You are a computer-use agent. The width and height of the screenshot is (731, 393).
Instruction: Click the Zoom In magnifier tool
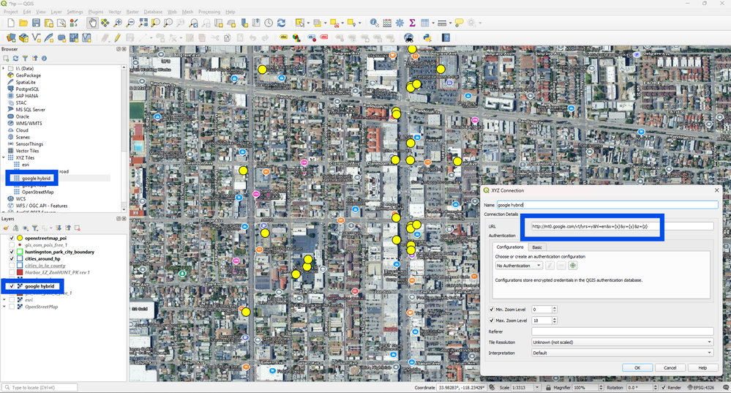tap(118, 23)
